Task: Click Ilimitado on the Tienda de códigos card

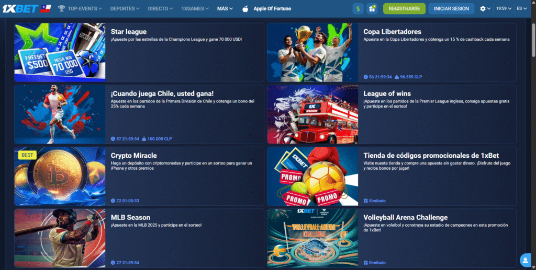Action: 377,201
